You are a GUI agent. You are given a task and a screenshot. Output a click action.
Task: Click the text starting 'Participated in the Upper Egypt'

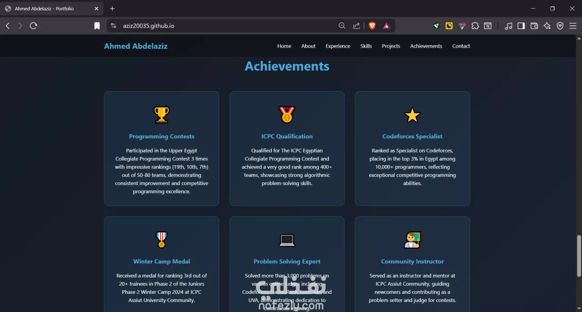tap(161, 171)
